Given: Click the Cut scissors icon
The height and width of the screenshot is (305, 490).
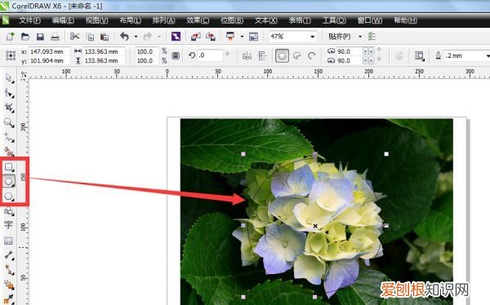Looking at the screenshot, I should coord(74,37).
